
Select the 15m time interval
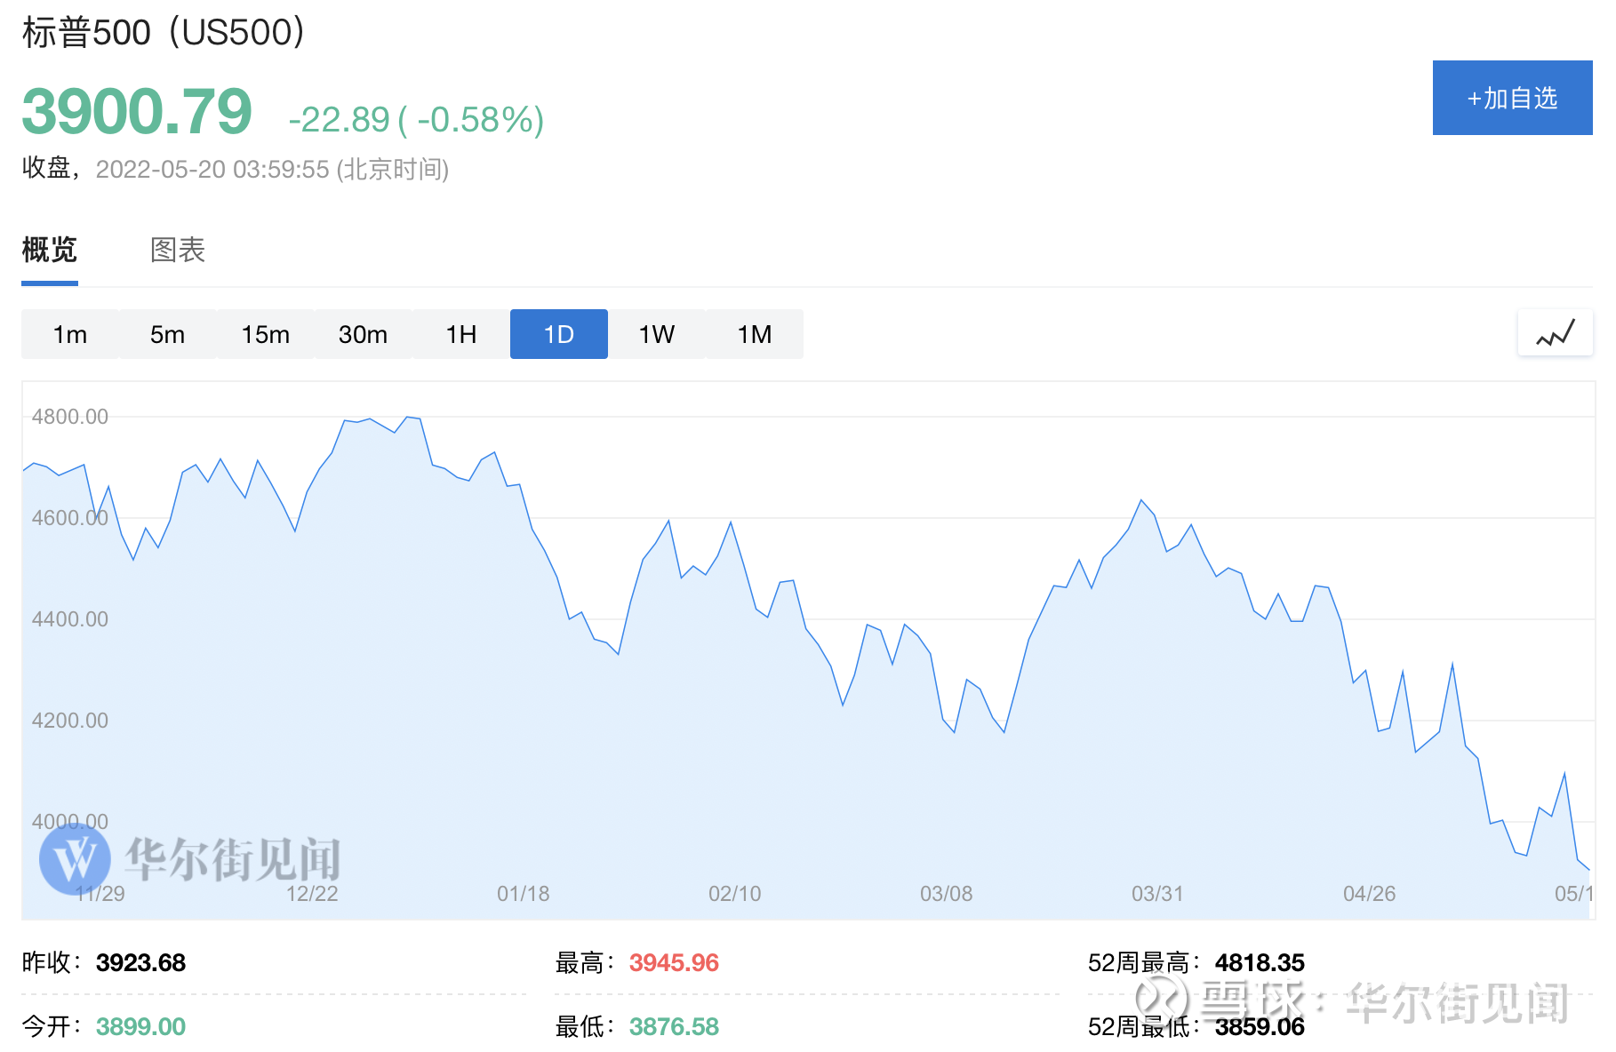click(265, 334)
